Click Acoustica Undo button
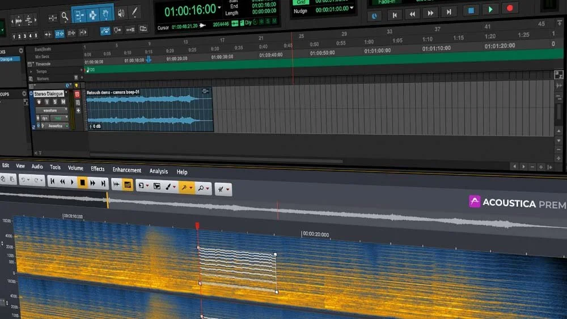The height and width of the screenshot is (319, 567). 24,180
